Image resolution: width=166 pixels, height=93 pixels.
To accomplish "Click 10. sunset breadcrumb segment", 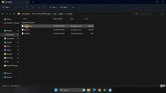I will pos(69,14).
